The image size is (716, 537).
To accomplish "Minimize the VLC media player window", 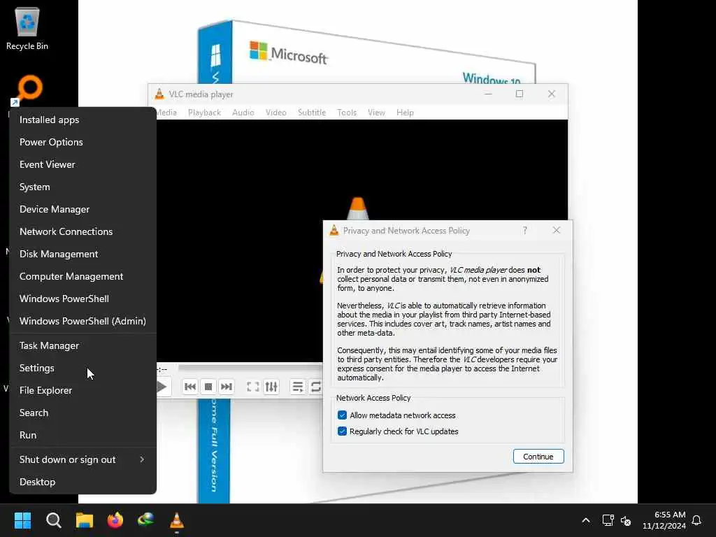I will (488, 94).
